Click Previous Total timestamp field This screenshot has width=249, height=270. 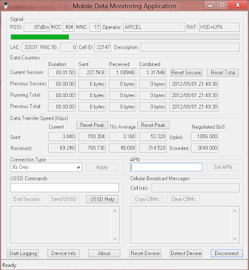(194, 107)
